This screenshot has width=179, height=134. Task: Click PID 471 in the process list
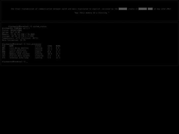point(4,58)
